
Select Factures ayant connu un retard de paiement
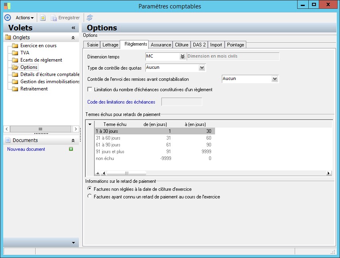coord(90,197)
